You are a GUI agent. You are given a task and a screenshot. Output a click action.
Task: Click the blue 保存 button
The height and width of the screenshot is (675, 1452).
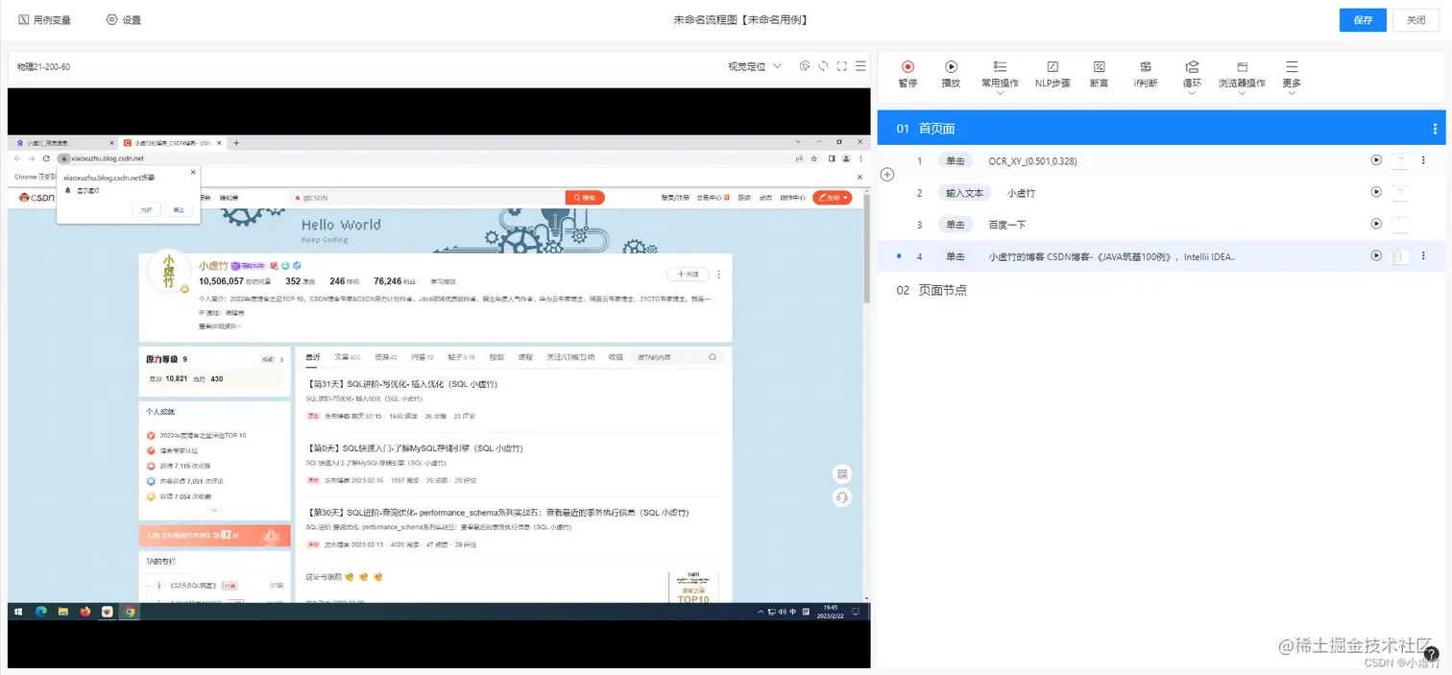click(1363, 20)
